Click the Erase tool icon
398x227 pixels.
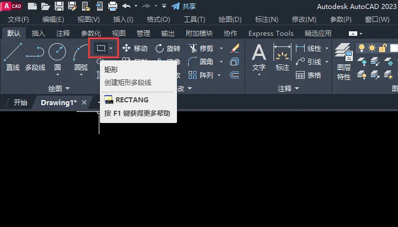235,48
